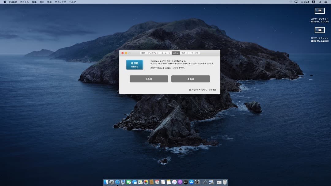
Task: Open the Trash in the Dock
Action: click(225, 183)
